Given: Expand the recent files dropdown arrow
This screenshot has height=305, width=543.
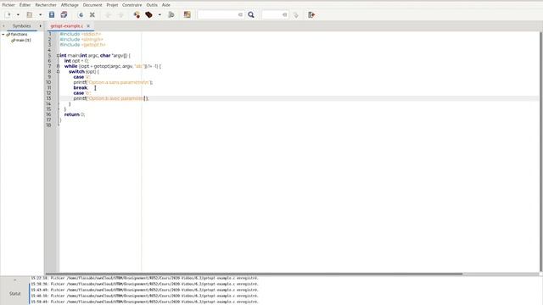Looking at the screenshot, I should click(40, 15).
